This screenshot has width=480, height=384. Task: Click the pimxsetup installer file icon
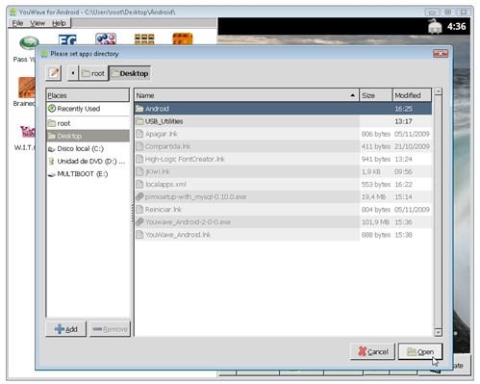click(139, 197)
